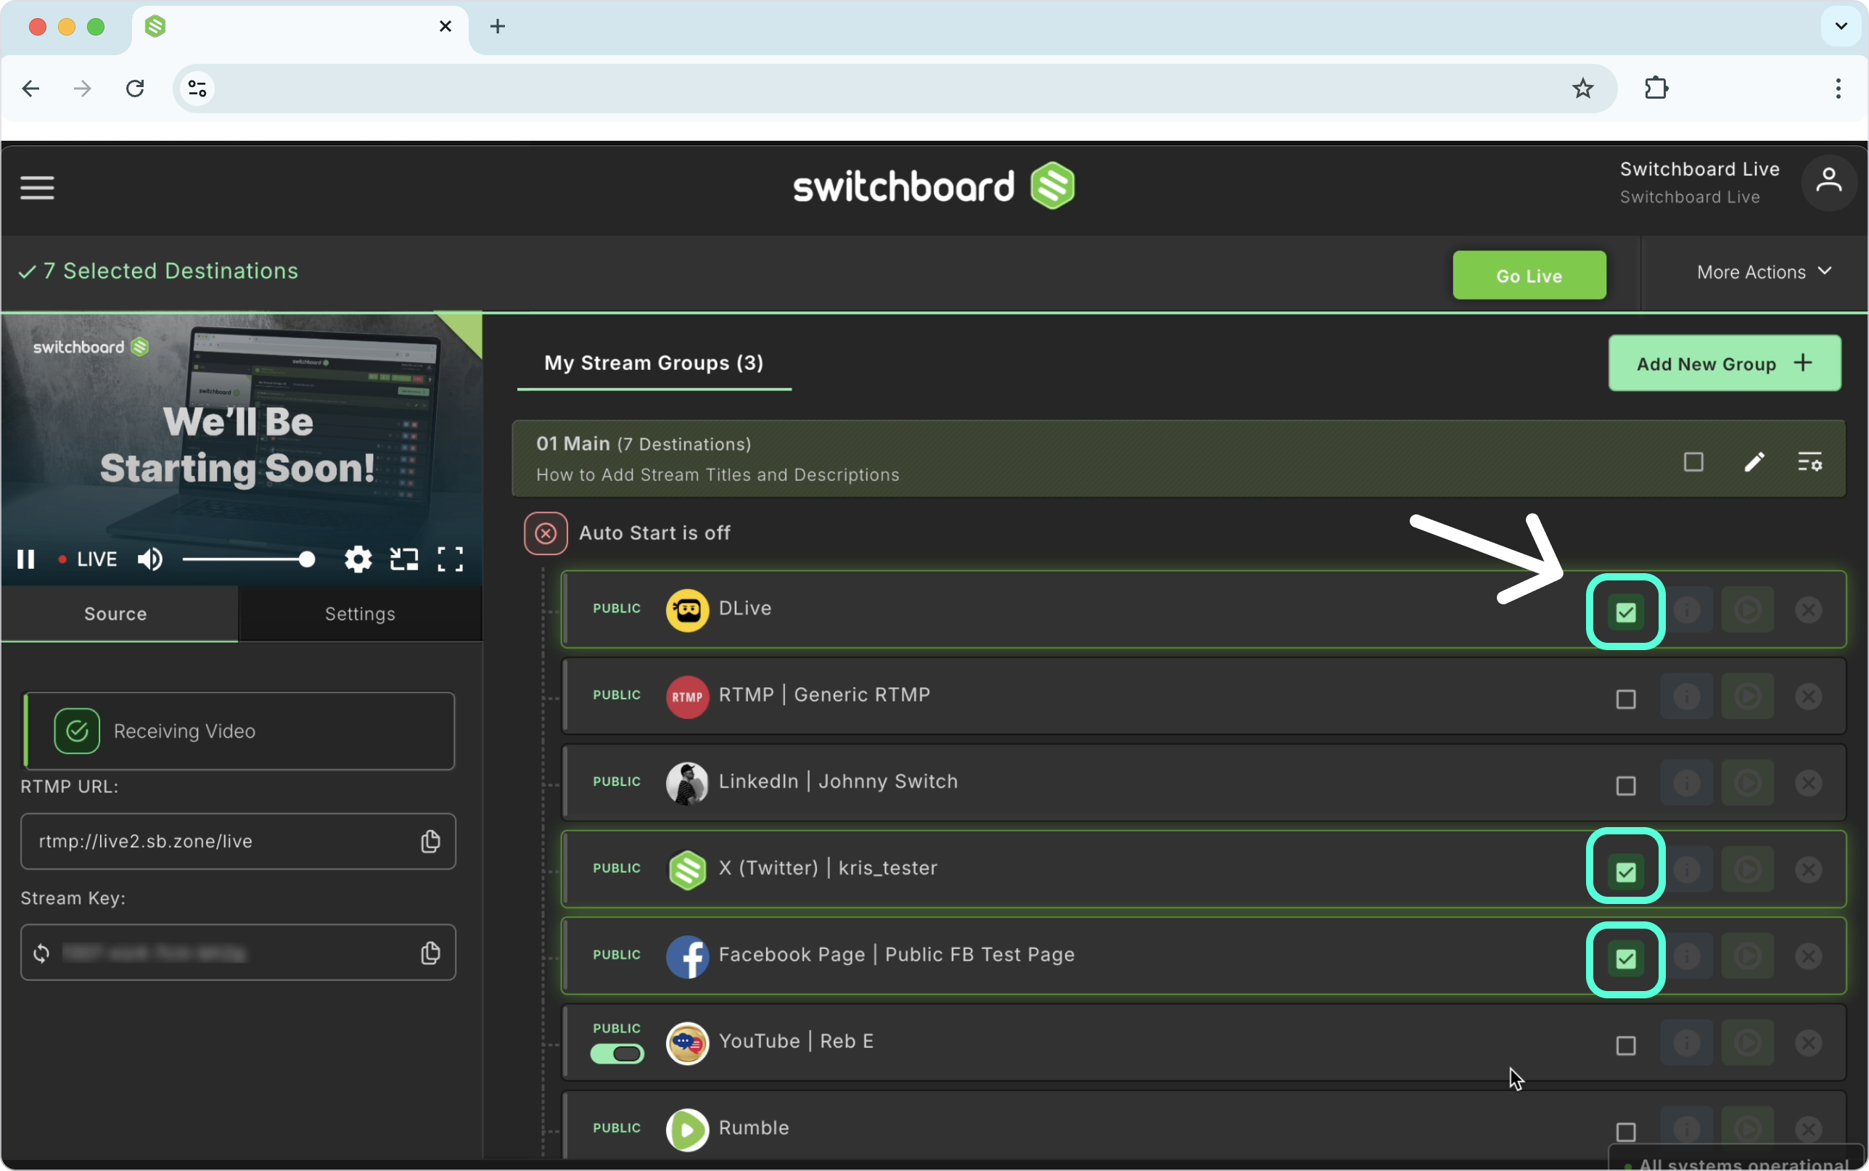The image size is (1869, 1171).
Task: Remove the RTMP Generic RTMP destination
Action: click(x=1809, y=697)
